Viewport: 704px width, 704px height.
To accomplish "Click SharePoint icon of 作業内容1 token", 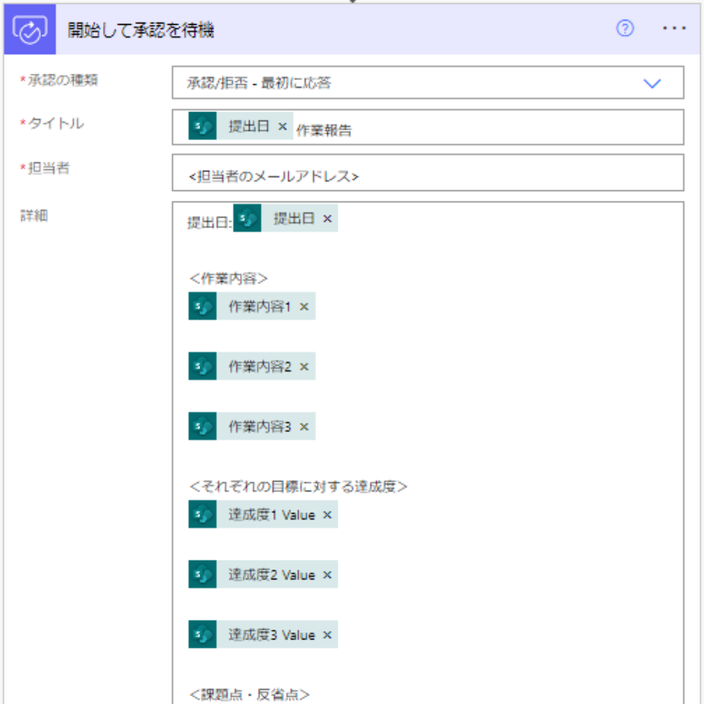I will coord(203,306).
